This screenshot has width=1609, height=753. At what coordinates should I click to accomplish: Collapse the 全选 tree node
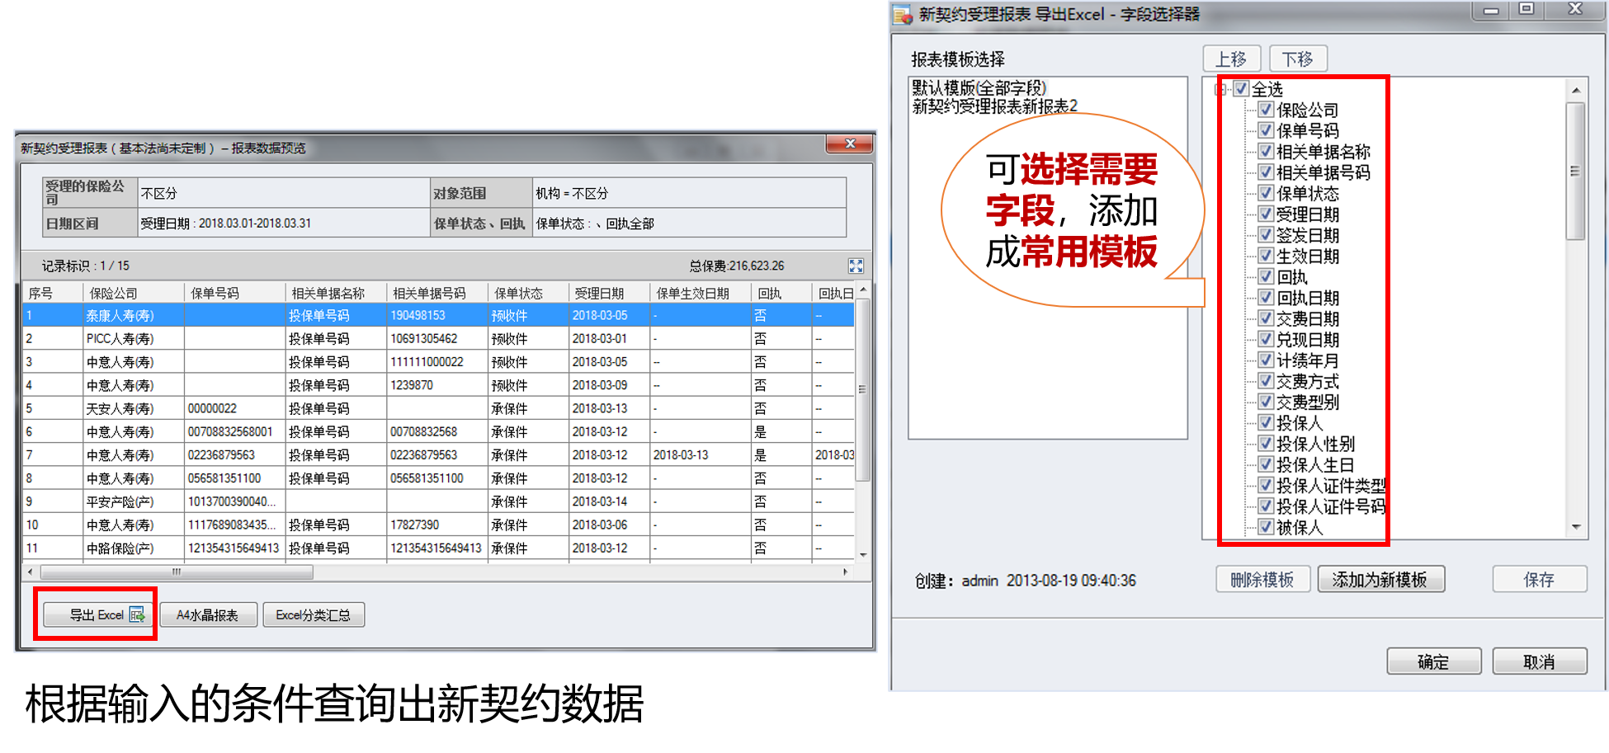1220,89
